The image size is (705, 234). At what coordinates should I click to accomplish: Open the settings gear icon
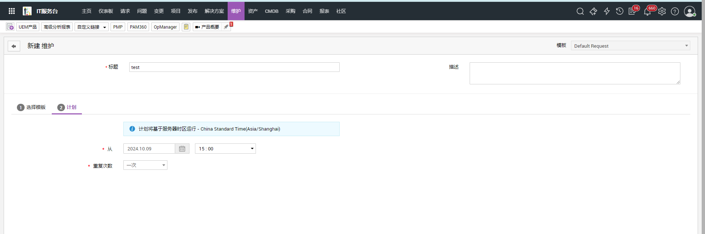662,11
